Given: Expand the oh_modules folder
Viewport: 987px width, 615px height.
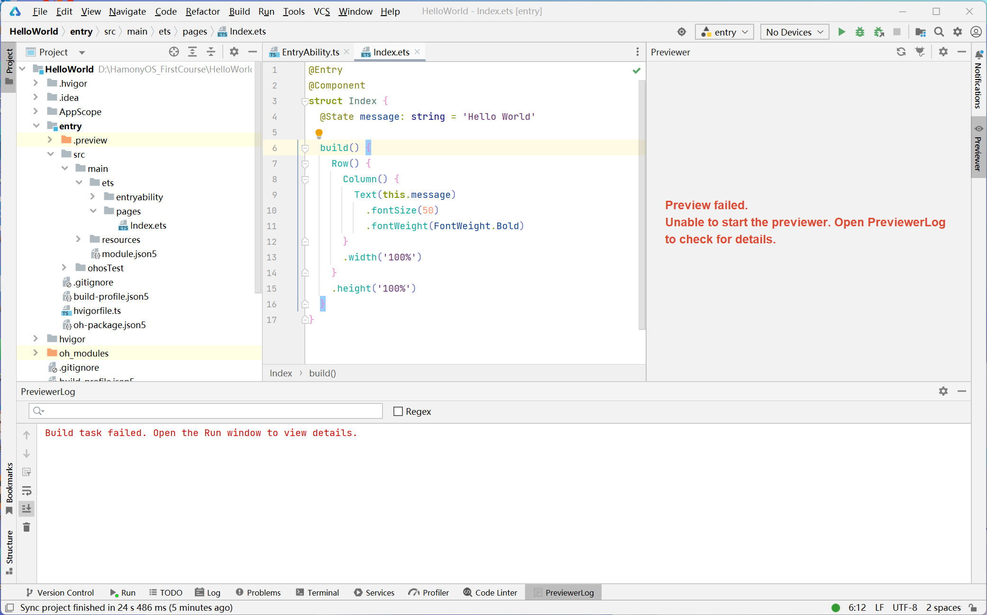Looking at the screenshot, I should (36, 353).
